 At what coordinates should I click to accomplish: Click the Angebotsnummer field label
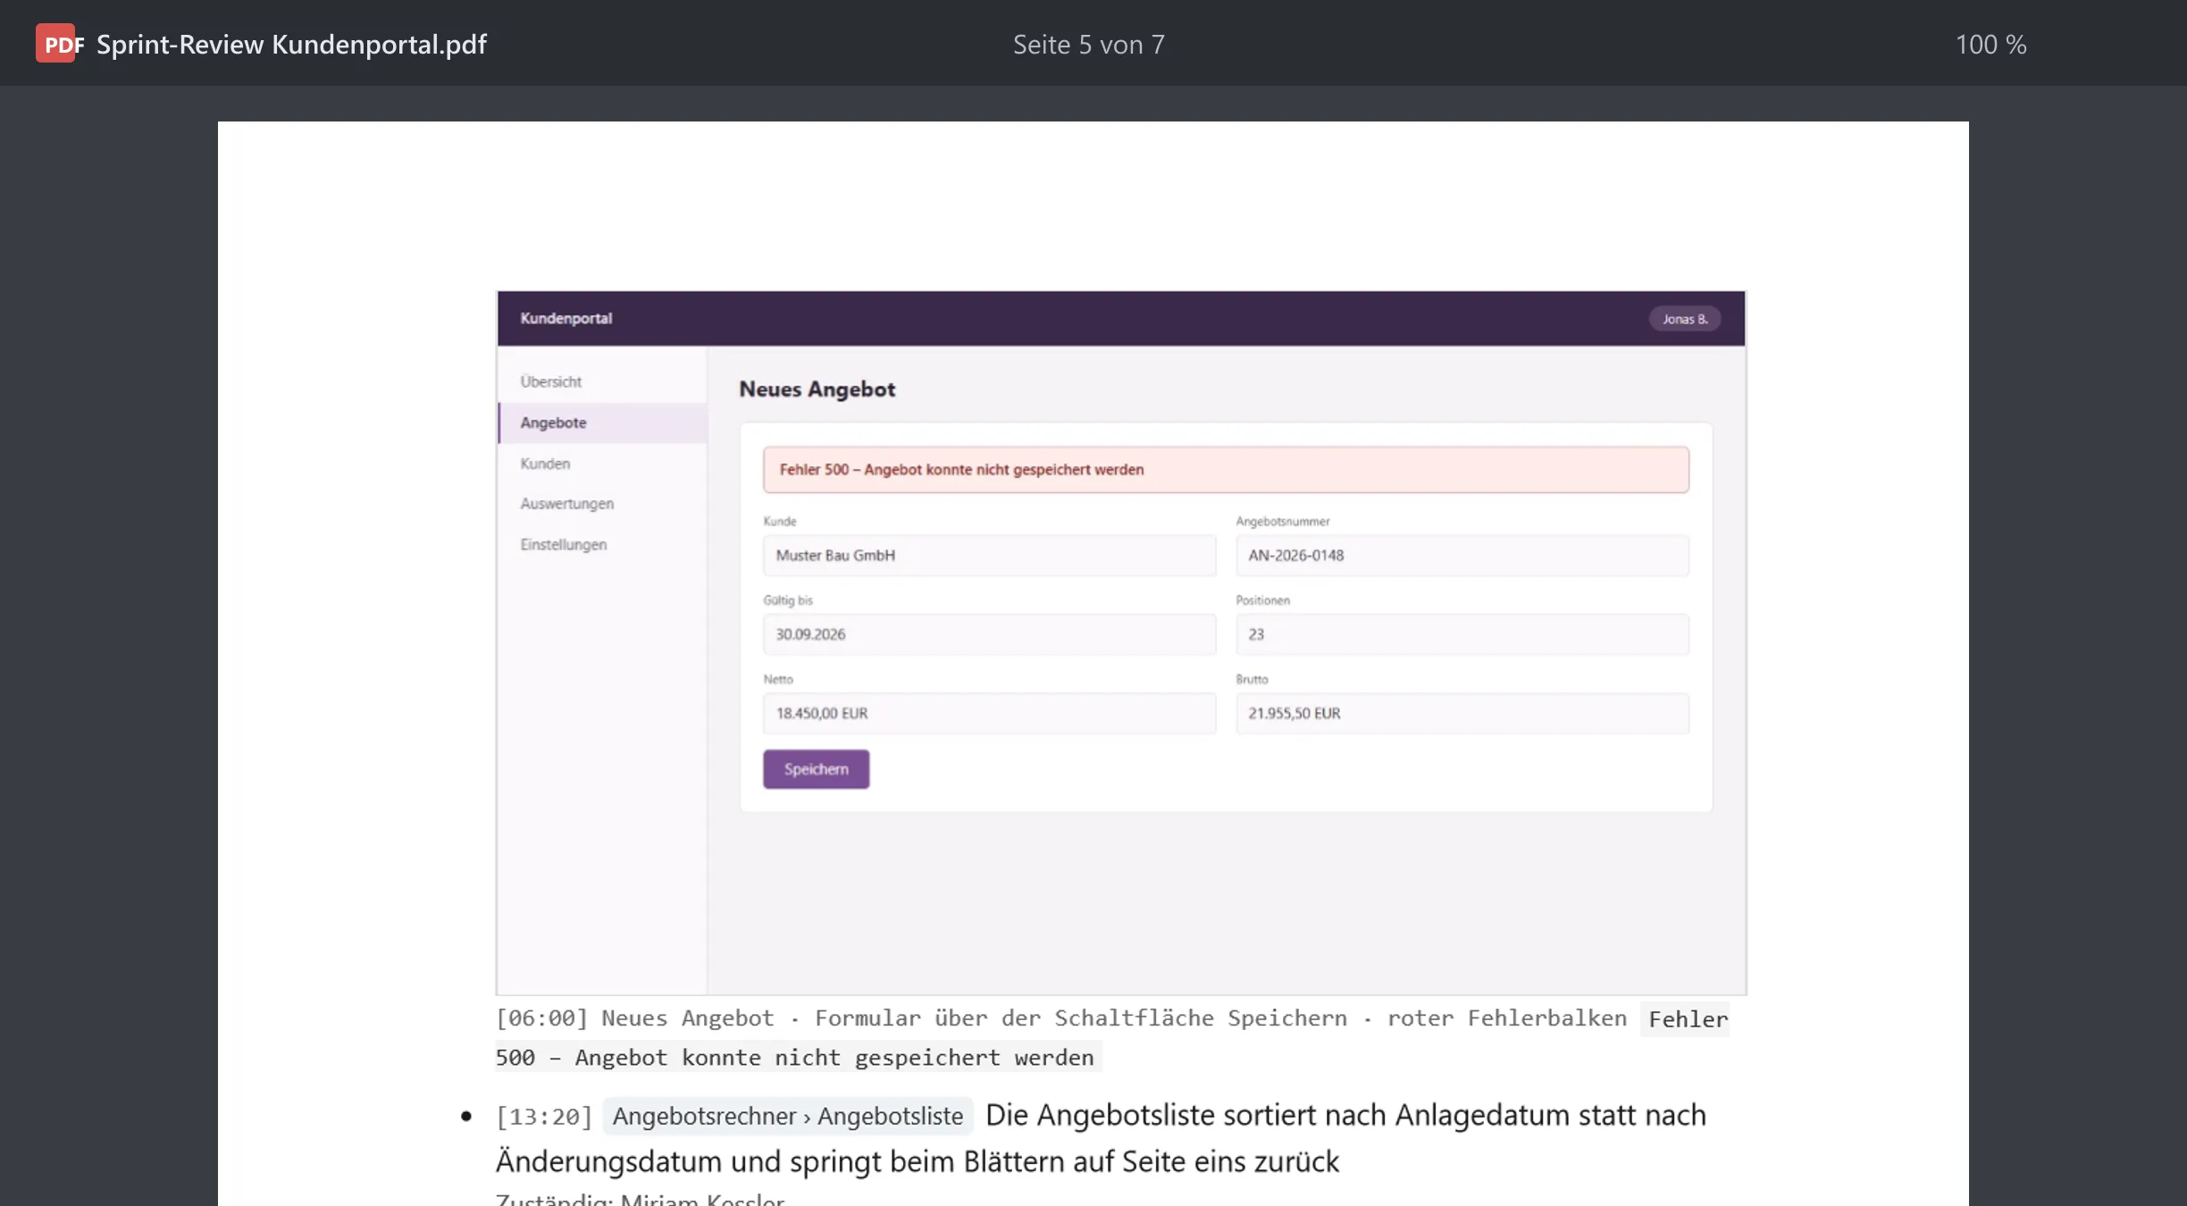[x=1283, y=522]
